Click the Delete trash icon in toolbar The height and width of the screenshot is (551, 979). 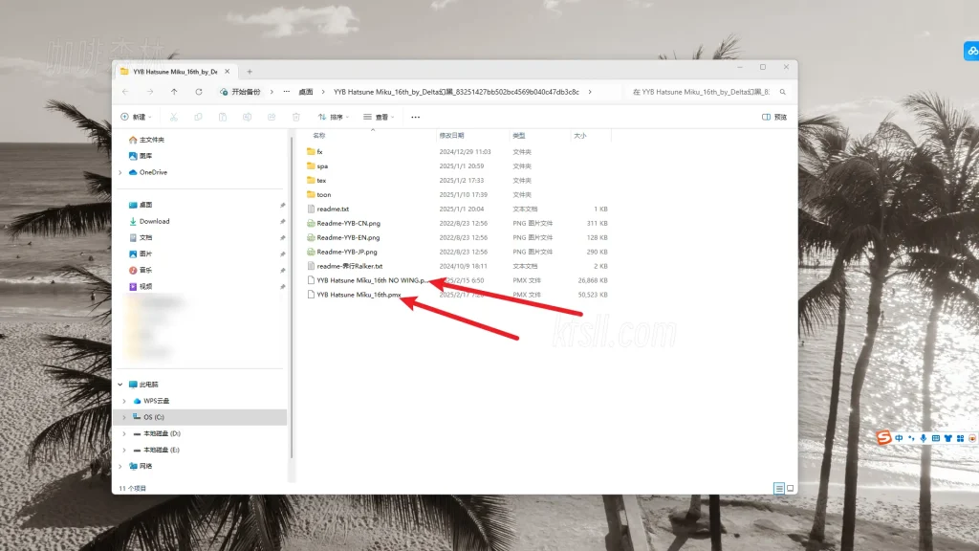click(296, 117)
